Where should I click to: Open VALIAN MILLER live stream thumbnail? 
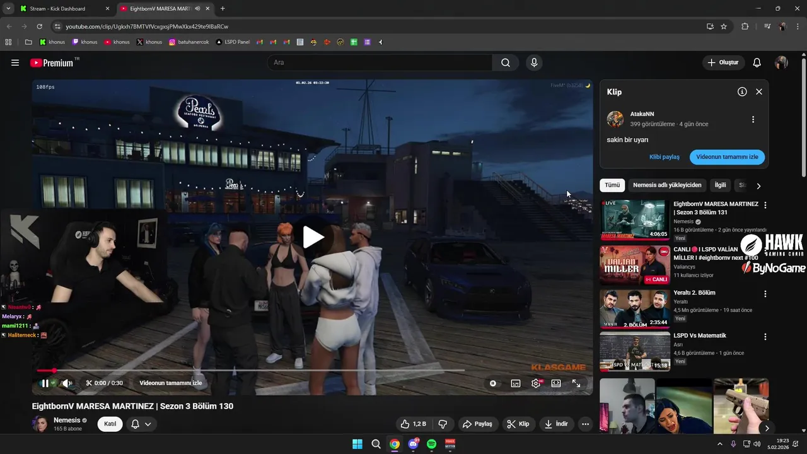pos(635,265)
